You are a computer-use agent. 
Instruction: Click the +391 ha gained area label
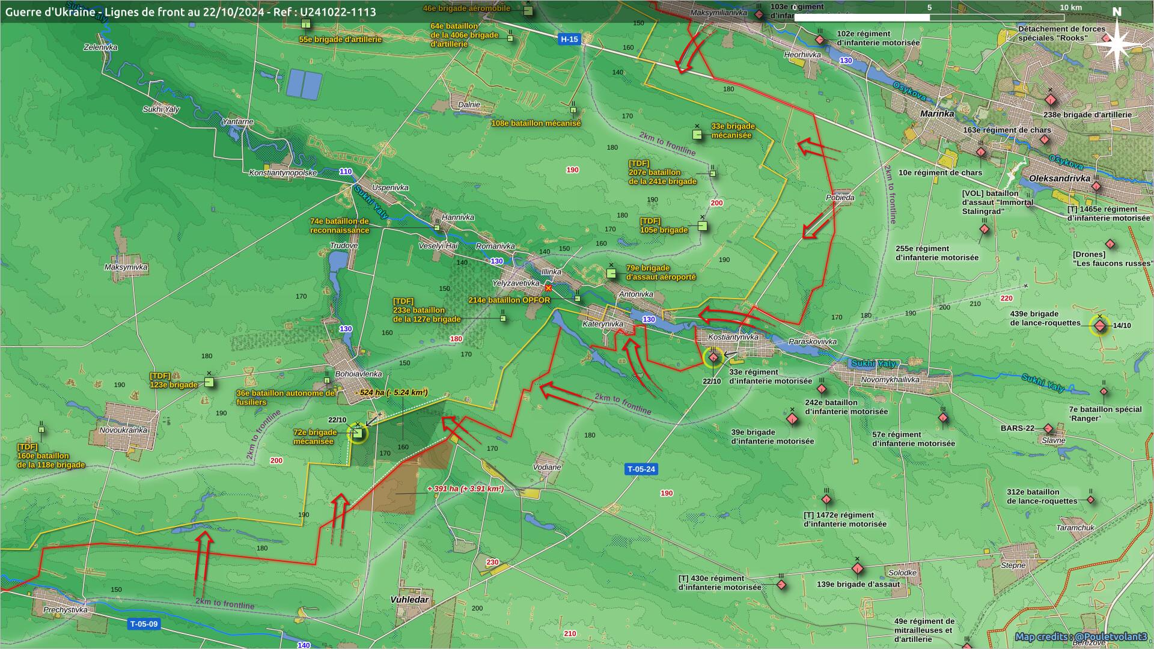(x=465, y=489)
